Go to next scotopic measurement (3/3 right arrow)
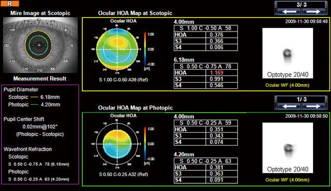Screen dimensions: 331x191 [314, 12]
